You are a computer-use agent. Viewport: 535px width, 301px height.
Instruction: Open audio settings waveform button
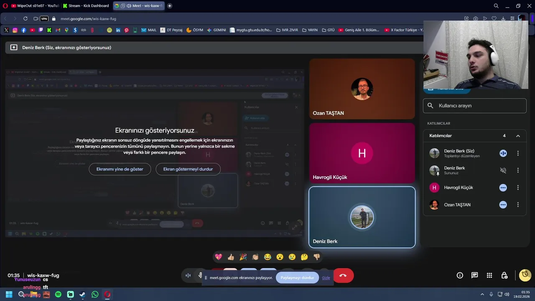pos(188,275)
